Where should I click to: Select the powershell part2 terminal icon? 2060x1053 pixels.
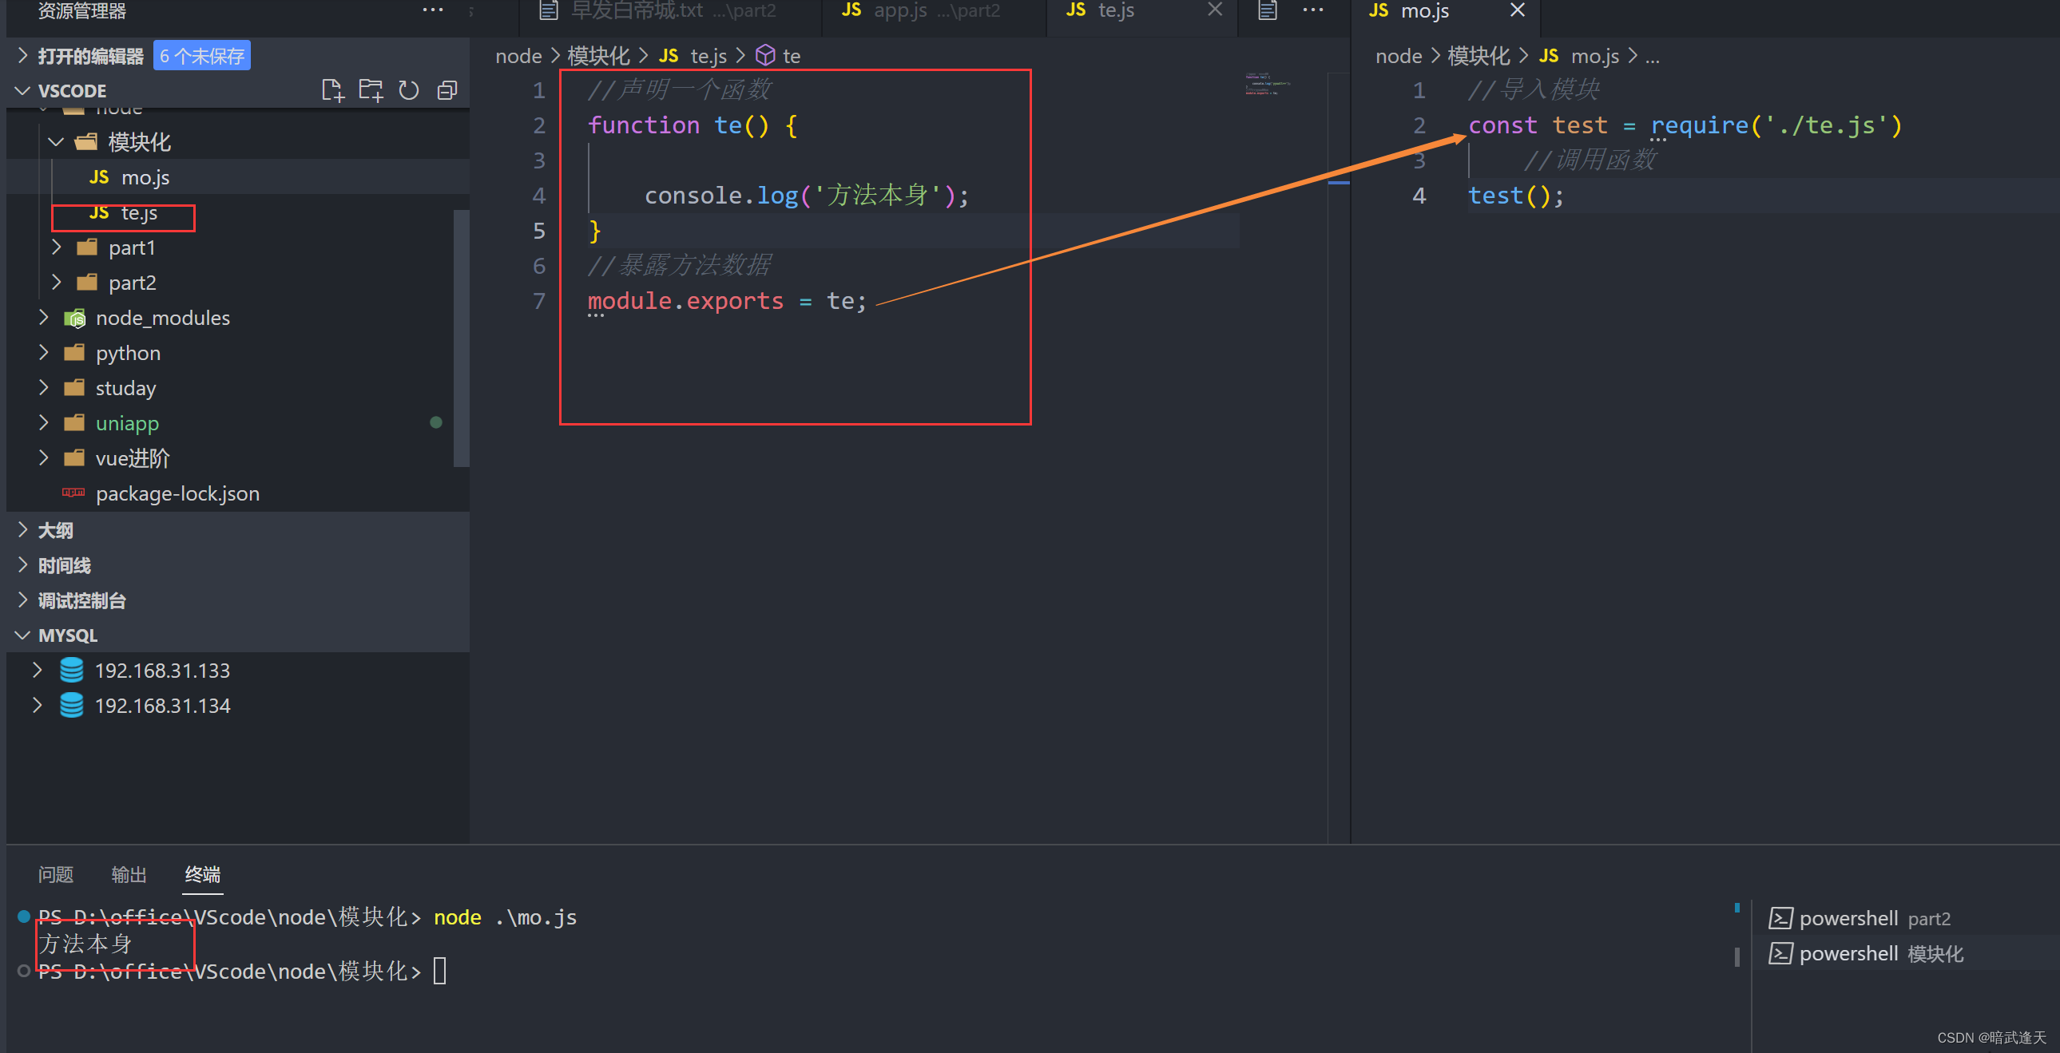(x=1780, y=918)
